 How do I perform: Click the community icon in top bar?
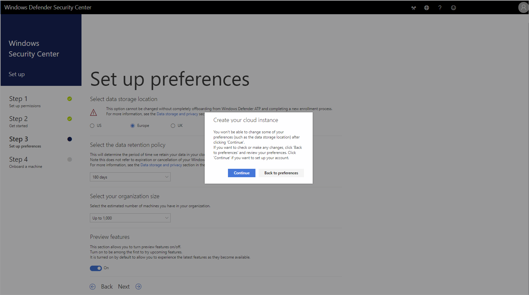pyautogui.click(x=414, y=8)
